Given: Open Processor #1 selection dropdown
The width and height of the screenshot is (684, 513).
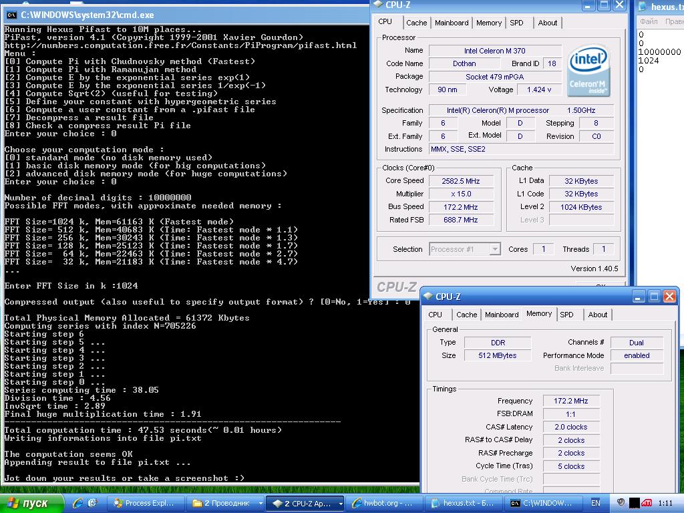Looking at the screenshot, I should point(465,249).
